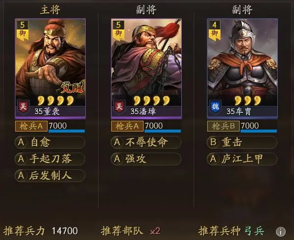Choose the 不辱使命 skill of 潘璋
Viewport: 294px width, 240px height.
(x=146, y=142)
